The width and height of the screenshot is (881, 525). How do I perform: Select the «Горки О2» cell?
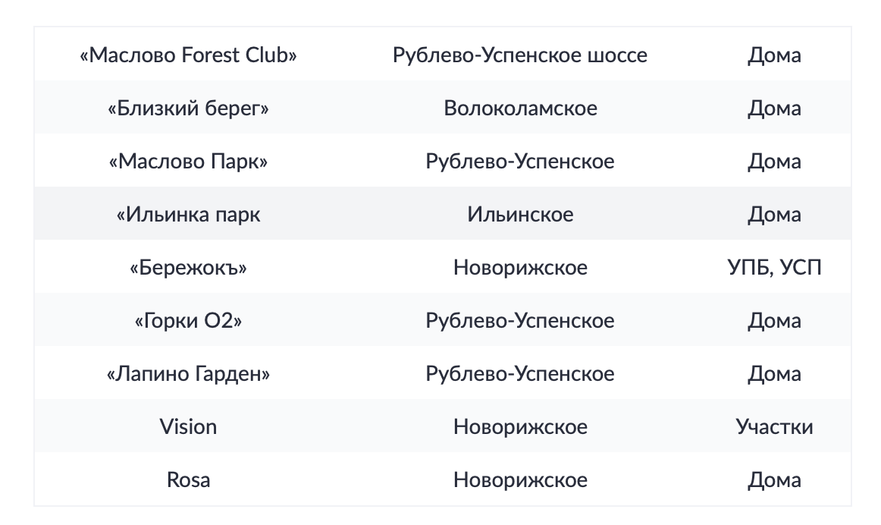point(188,321)
